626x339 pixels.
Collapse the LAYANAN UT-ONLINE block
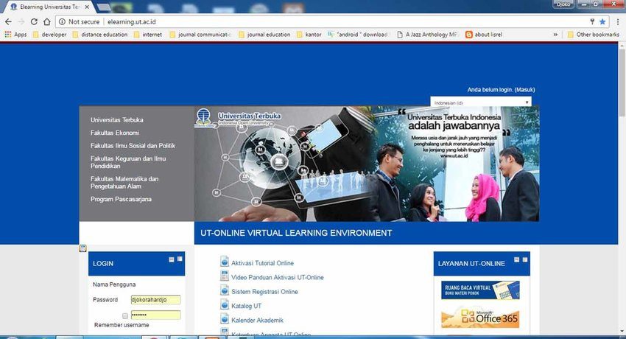pyautogui.click(x=517, y=259)
